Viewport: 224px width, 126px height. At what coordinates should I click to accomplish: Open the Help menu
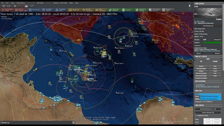pos(77,3)
